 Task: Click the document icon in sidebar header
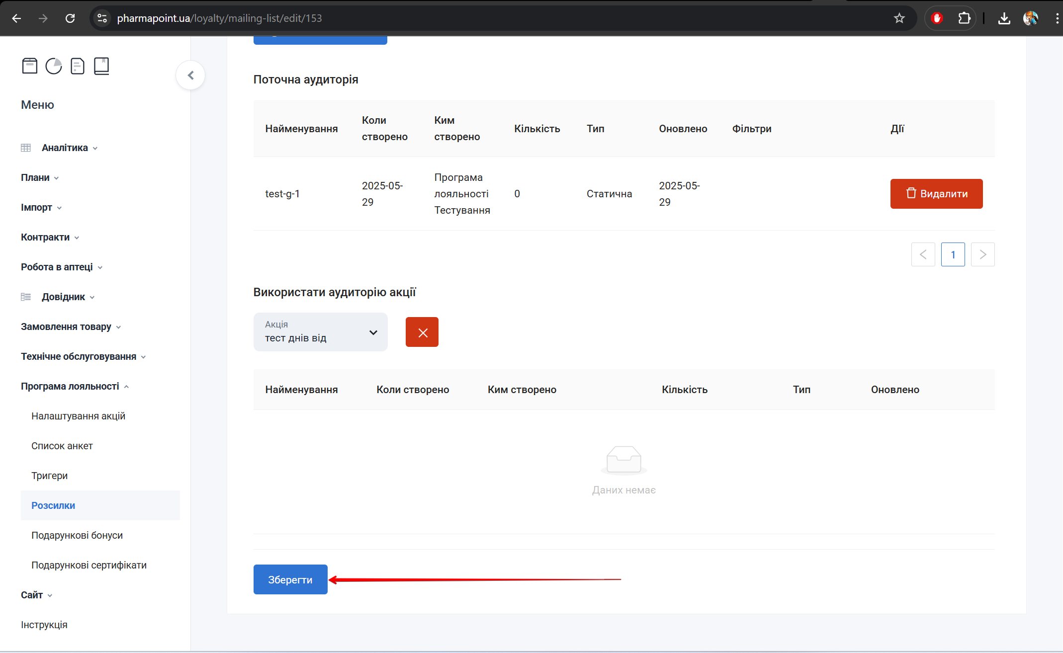[x=78, y=66]
